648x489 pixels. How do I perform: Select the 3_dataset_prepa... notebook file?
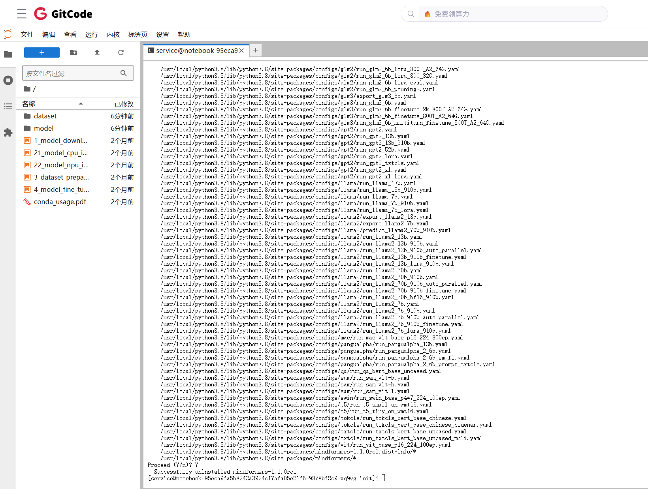78,177
